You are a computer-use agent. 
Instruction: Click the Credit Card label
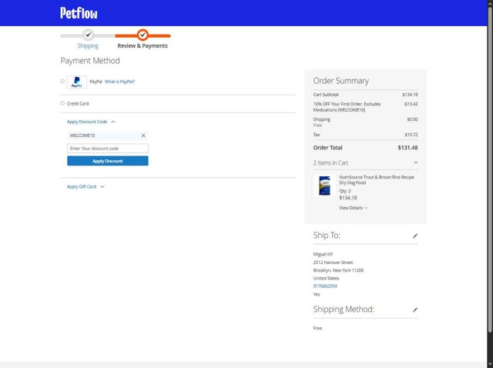click(x=78, y=104)
